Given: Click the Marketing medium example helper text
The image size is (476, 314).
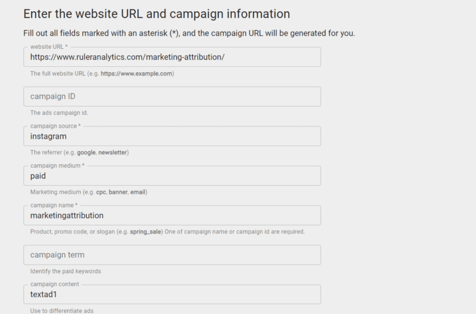Looking at the screenshot, I should 89,192.
